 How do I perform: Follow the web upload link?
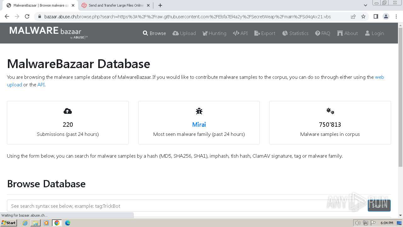[379, 77]
